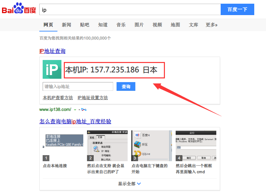The width and height of the screenshot is (266, 192).
Task: Click caption 点击电脑左下键盘的开始
Action: pos(149,169)
